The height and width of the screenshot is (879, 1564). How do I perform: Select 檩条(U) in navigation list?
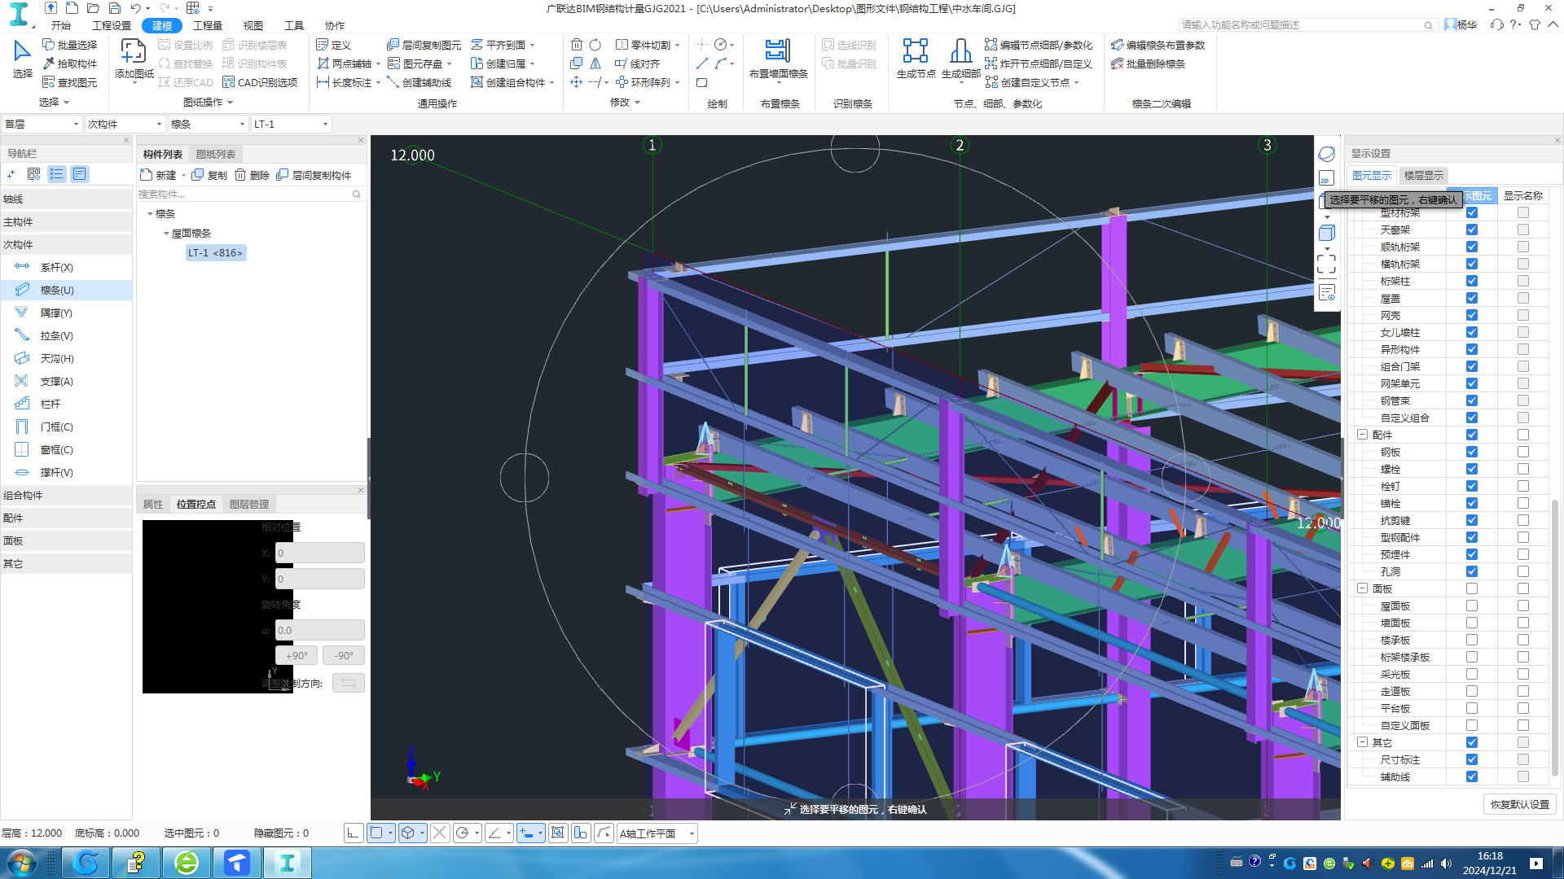pos(66,290)
